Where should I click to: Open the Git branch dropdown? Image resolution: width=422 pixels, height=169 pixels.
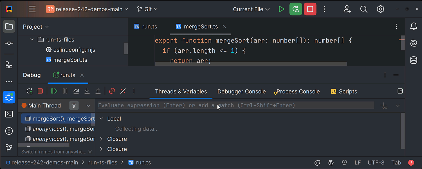(147, 9)
